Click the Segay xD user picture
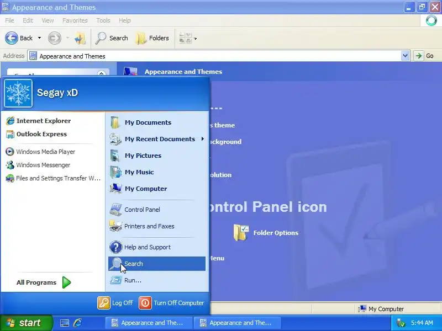 tap(18, 93)
